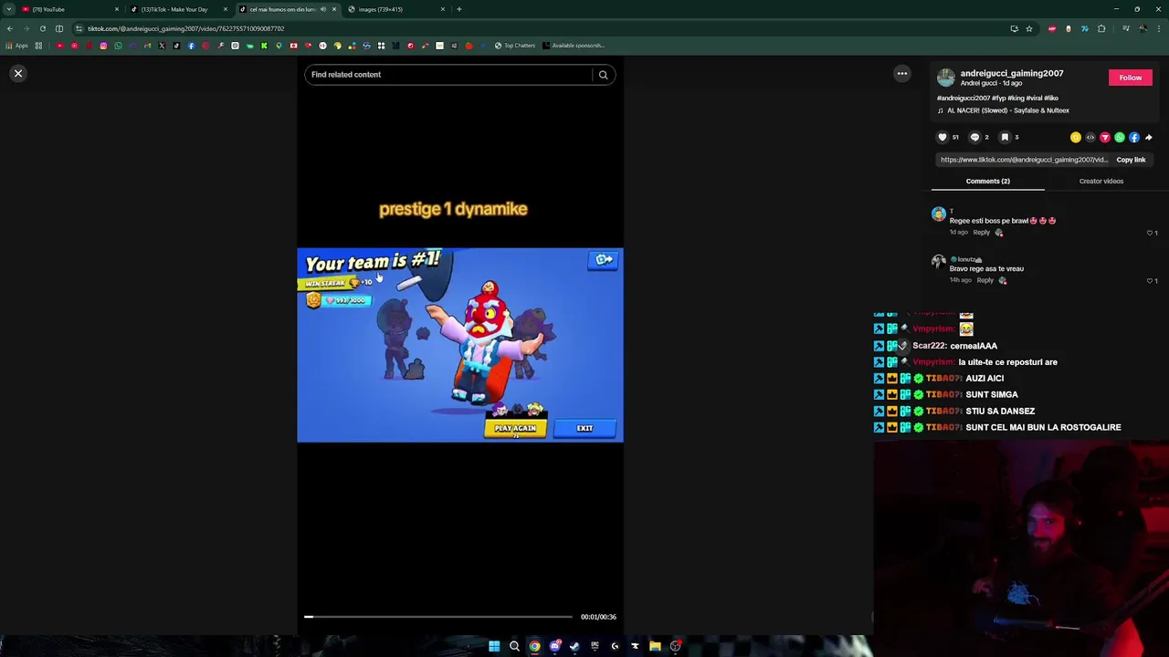Open the avatar of the first commenter
Screen dimensions: 1169x657
point(938,214)
